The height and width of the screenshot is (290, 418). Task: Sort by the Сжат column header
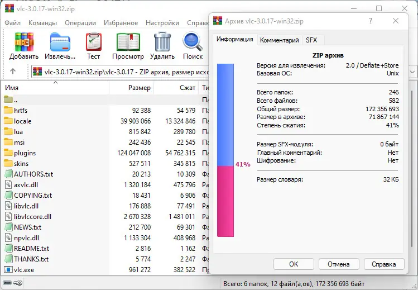tap(176, 88)
